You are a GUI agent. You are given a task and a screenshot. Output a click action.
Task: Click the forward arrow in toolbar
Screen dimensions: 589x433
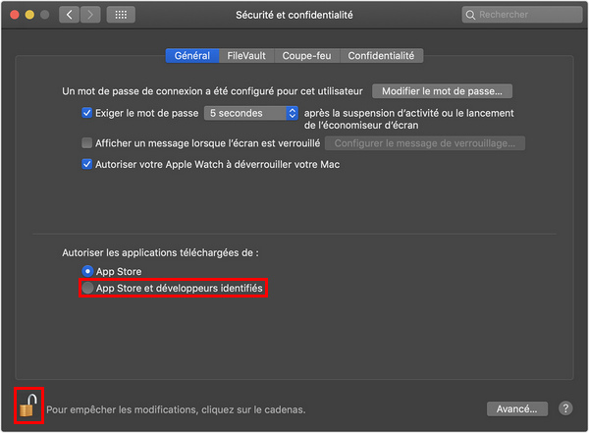90,15
